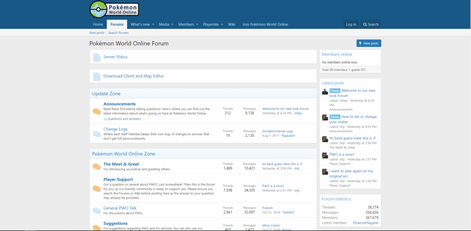The width and height of the screenshot is (471, 231).
Task: Expand the Media dropdown arrow
Action: pyautogui.click(x=173, y=25)
